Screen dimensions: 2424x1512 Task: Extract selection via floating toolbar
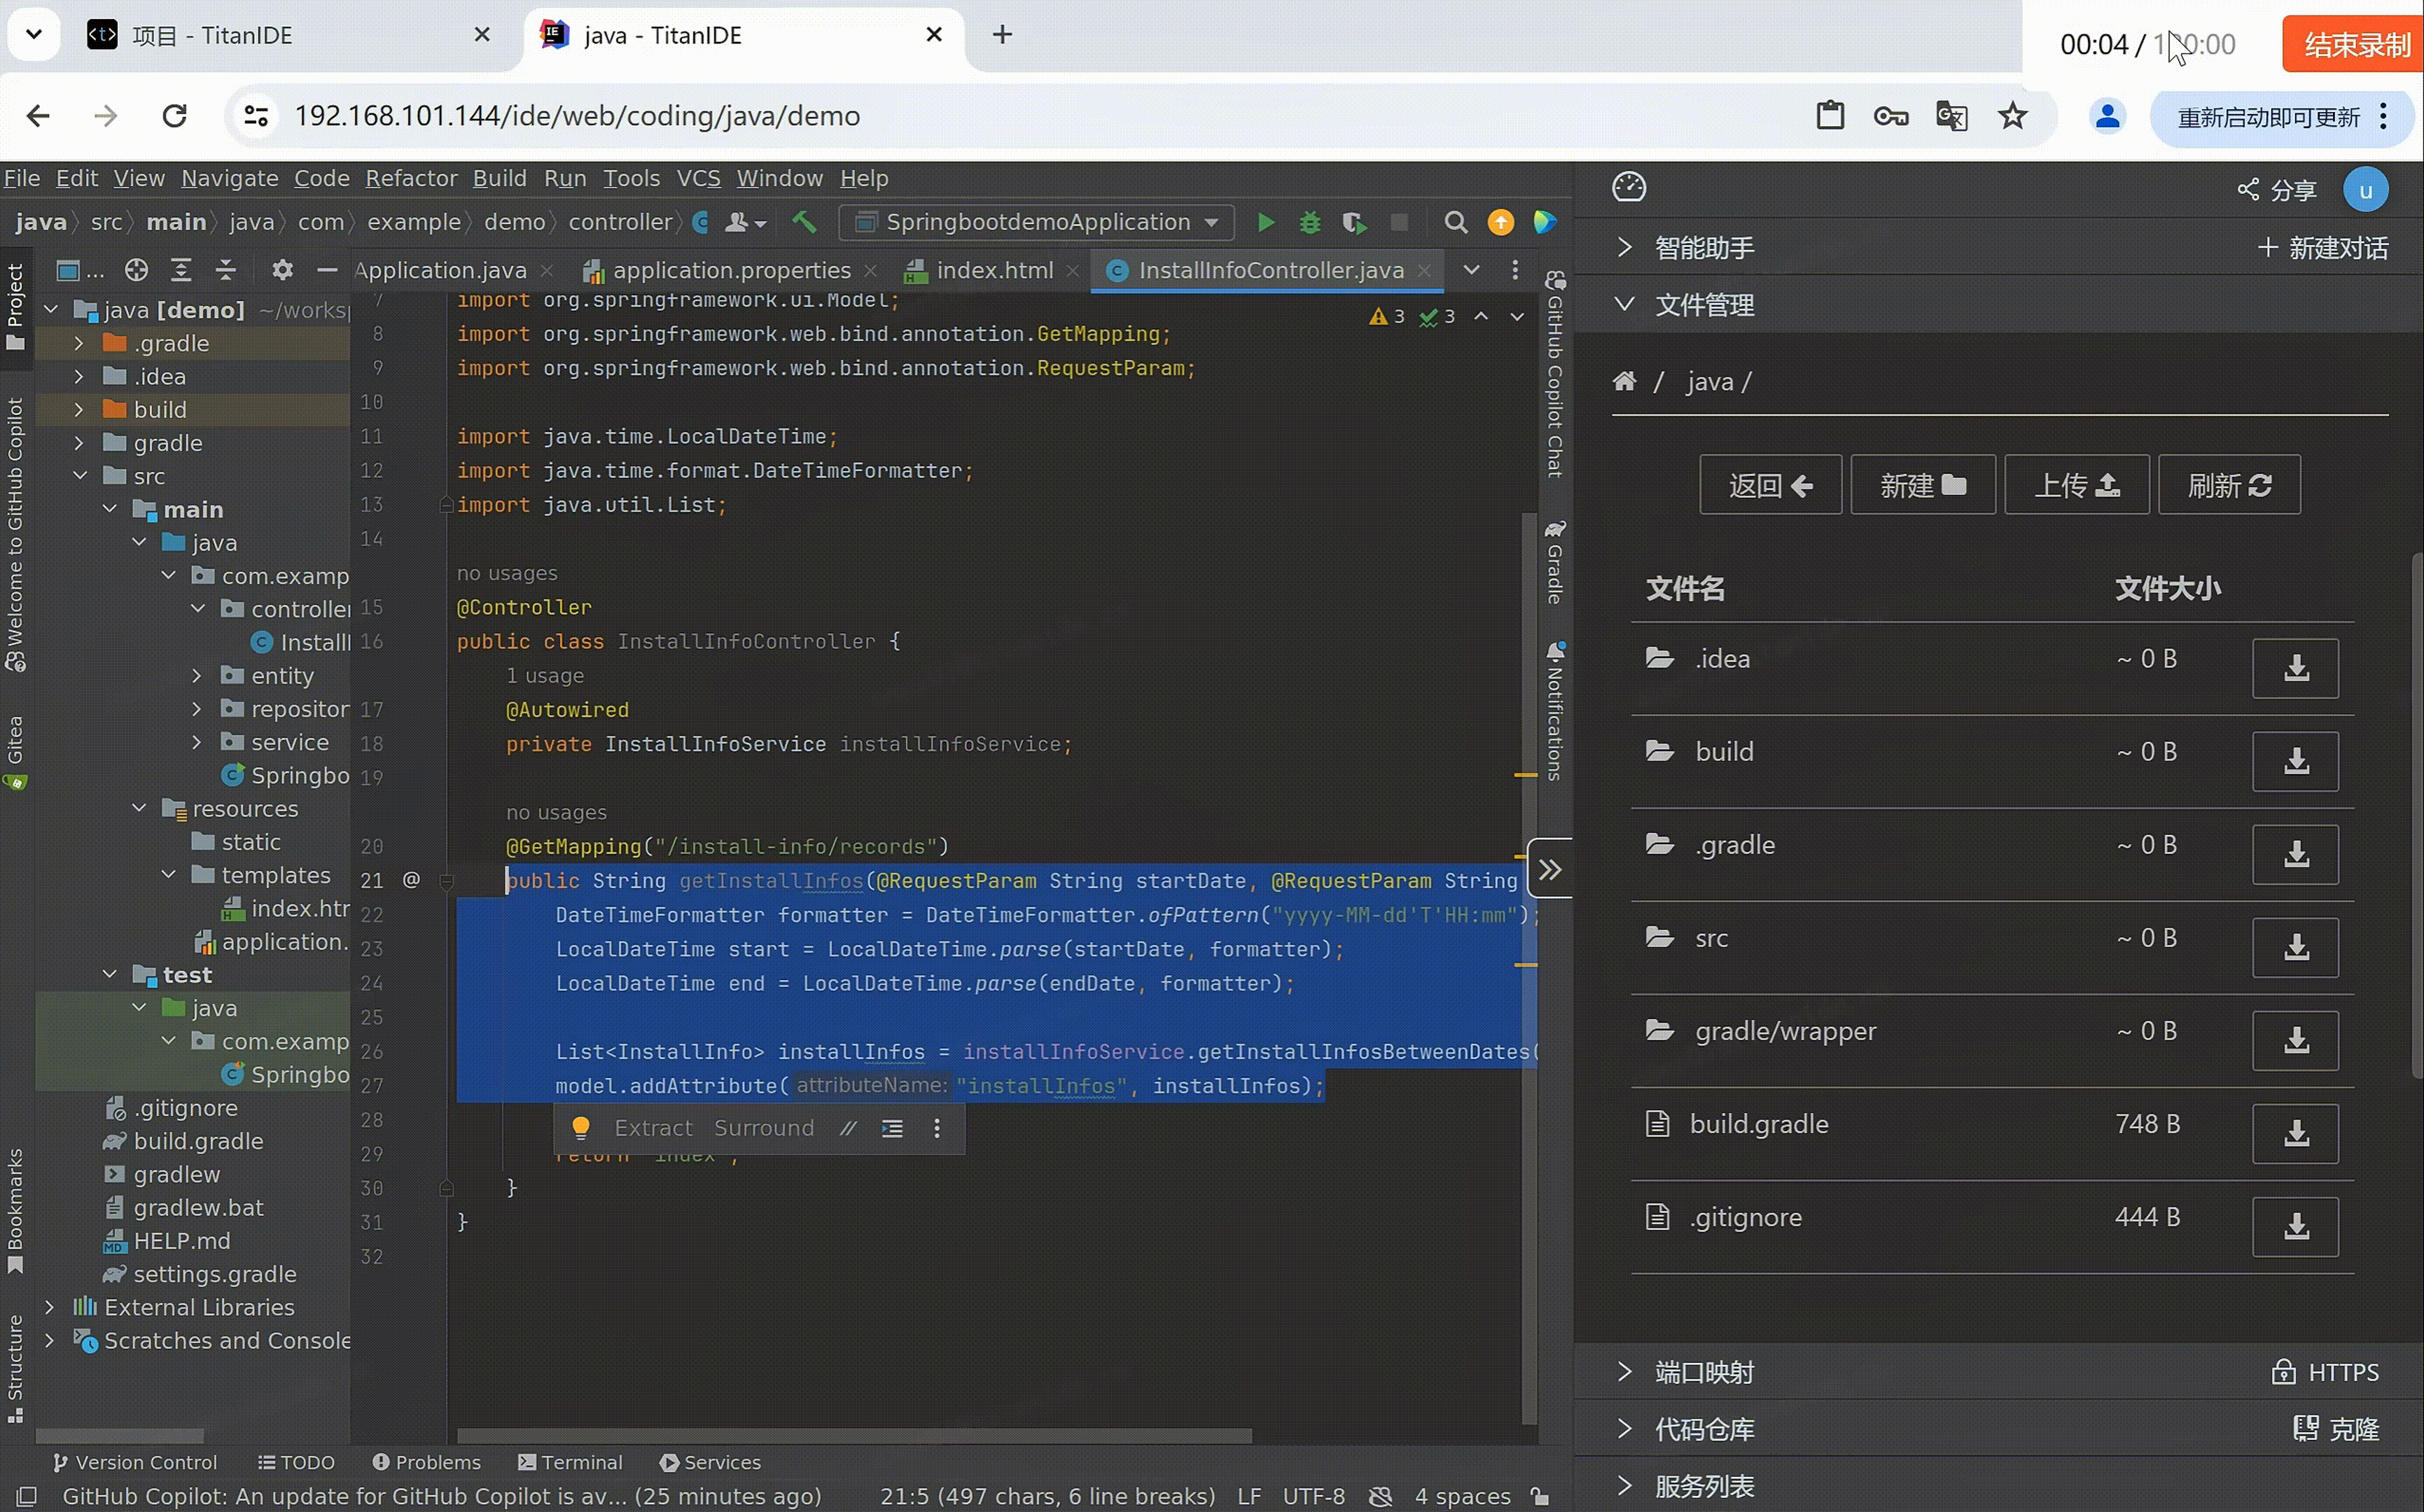pos(652,1128)
